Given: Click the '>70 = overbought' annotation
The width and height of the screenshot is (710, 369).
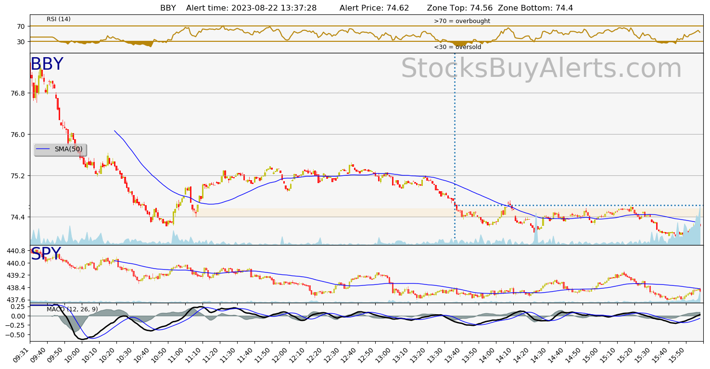Looking at the screenshot, I should [x=462, y=21].
